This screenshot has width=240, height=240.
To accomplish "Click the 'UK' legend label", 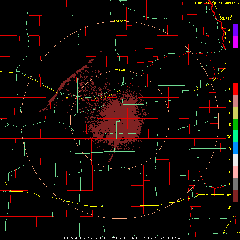I will coord(229,42).
